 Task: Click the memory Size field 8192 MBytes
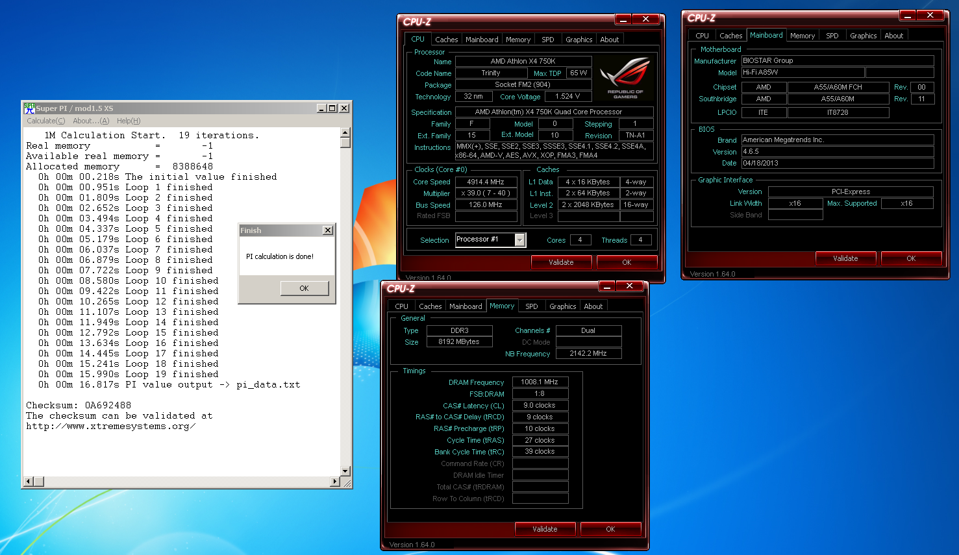(x=459, y=341)
